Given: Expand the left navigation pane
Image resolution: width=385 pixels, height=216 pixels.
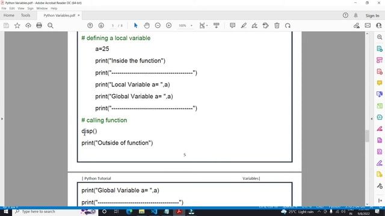Looking at the screenshot, I should 2,119.
